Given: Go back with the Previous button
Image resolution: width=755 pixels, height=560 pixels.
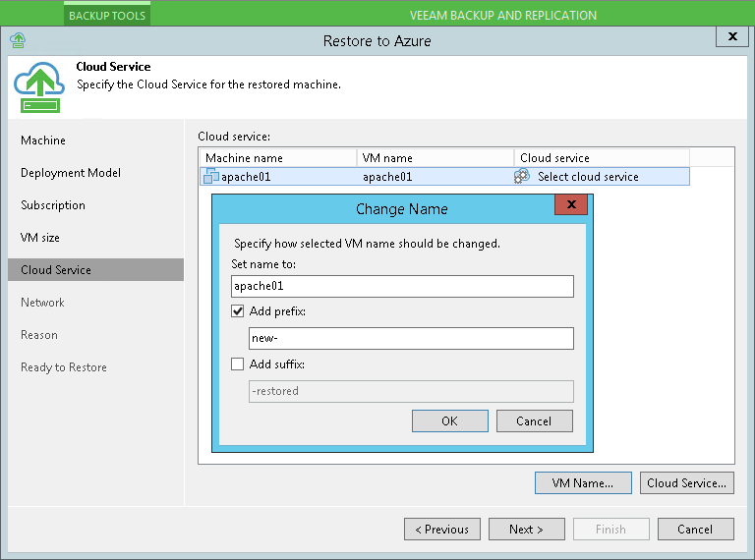Looking at the screenshot, I should click(442, 530).
